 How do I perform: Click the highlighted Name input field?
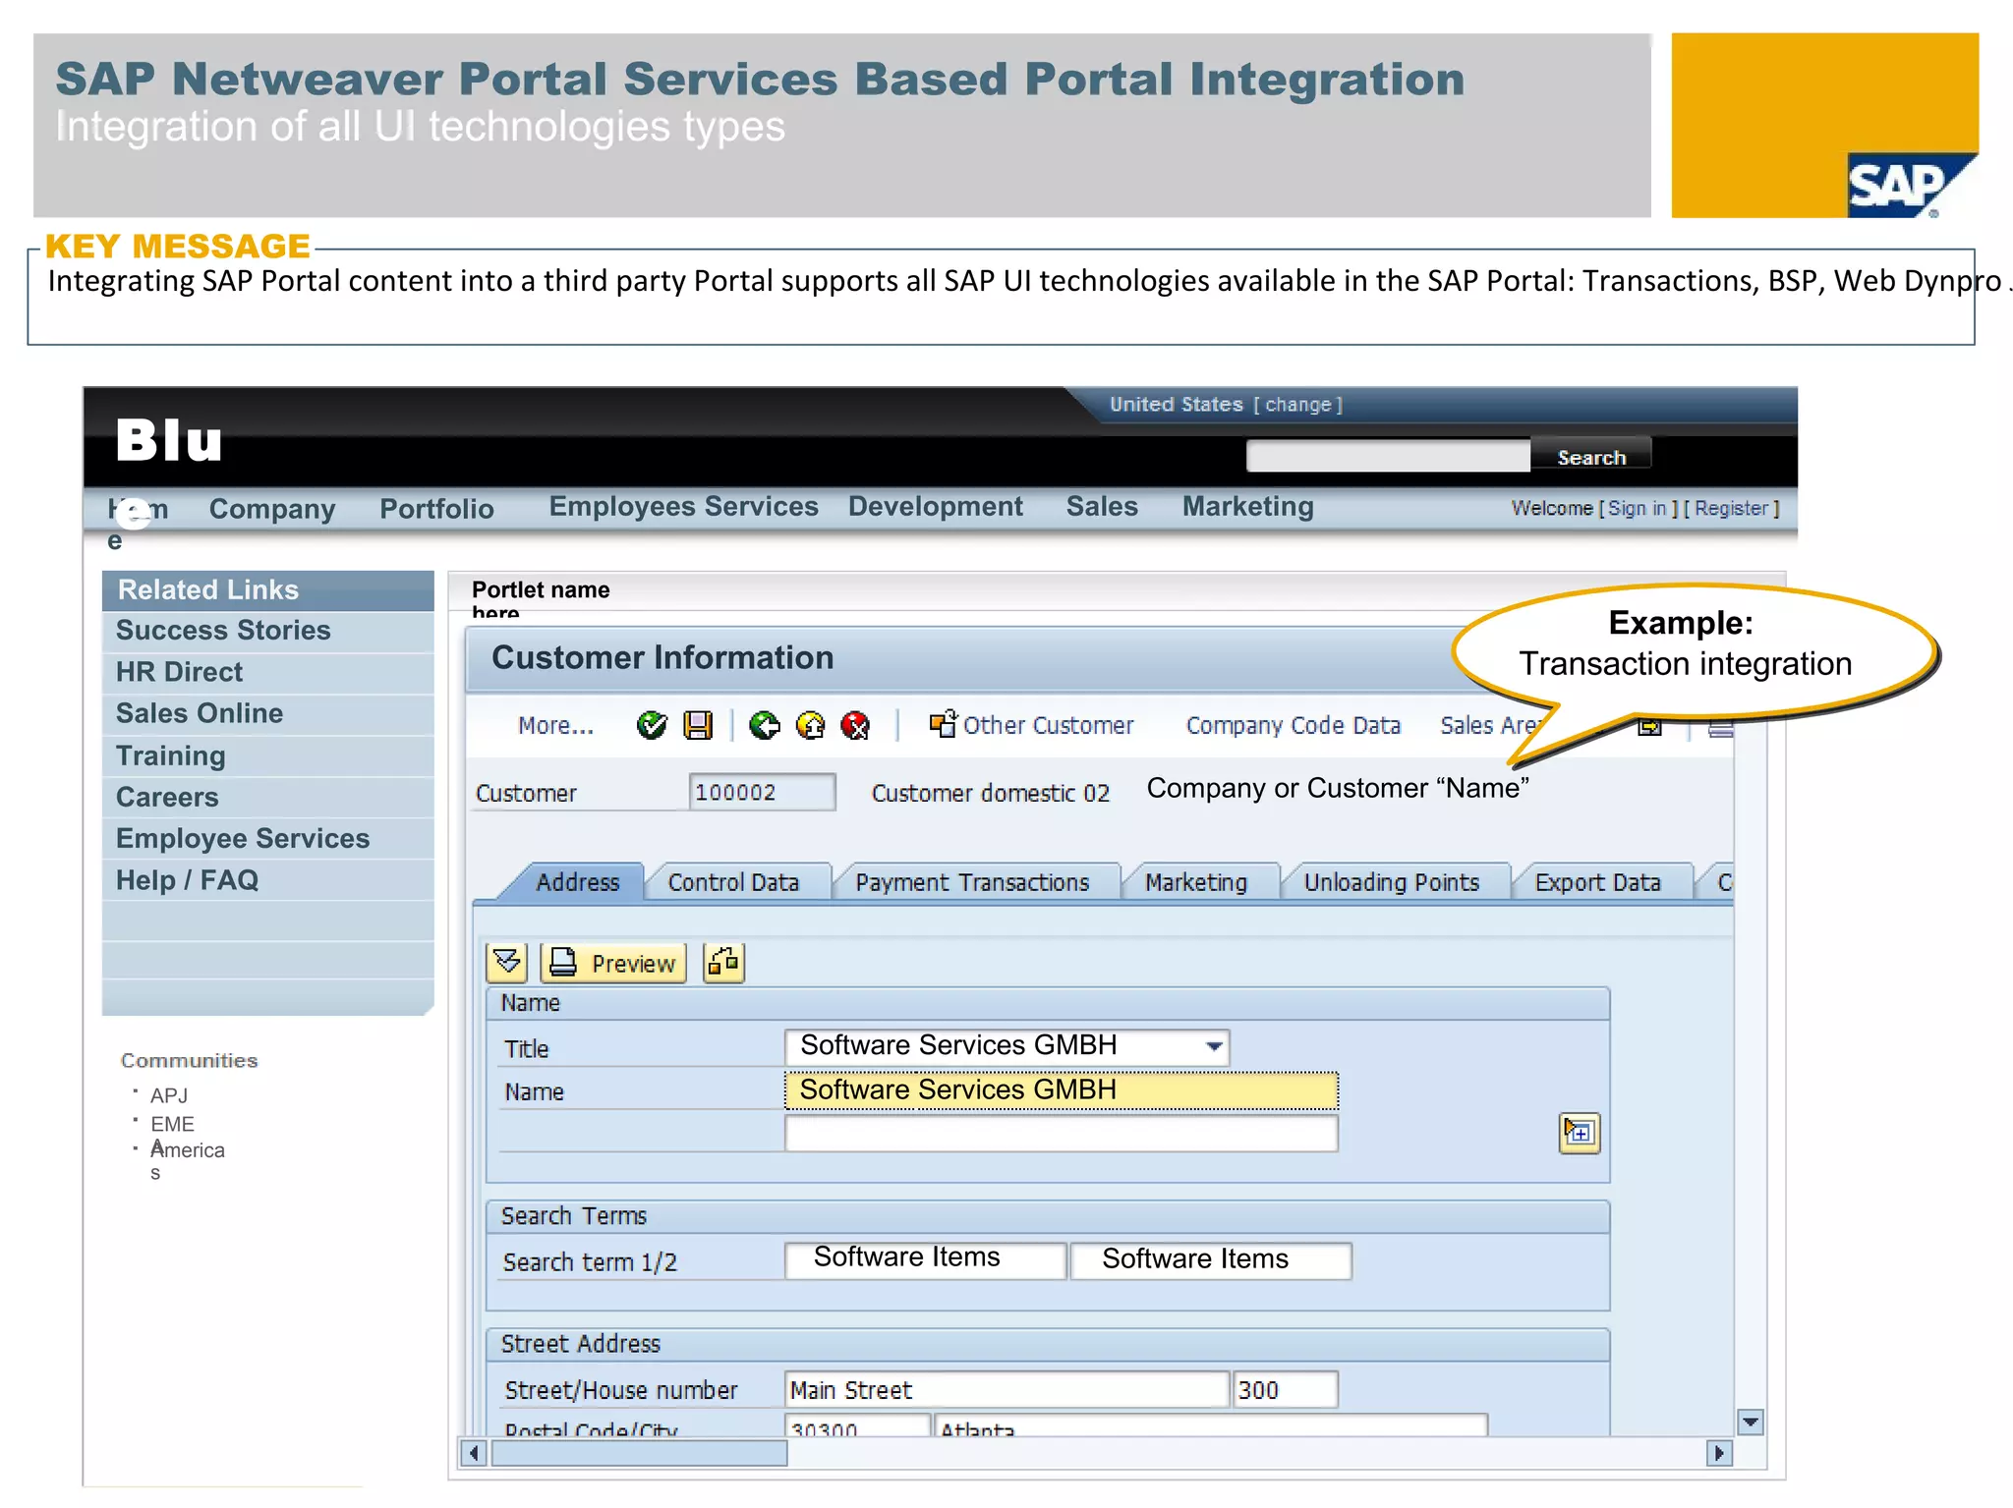tap(1061, 1090)
